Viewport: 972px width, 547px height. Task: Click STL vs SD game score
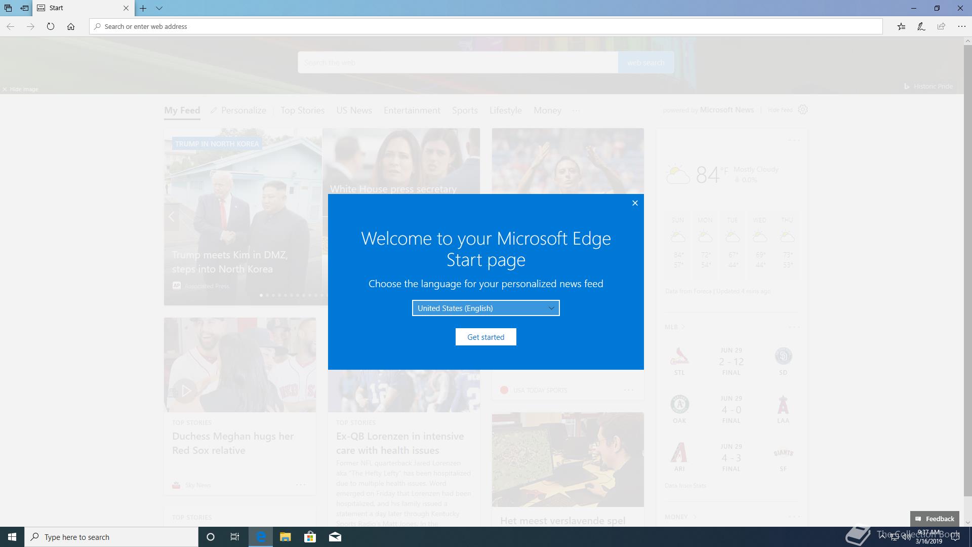[x=731, y=362]
